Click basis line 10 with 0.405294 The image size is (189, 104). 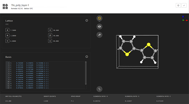29,82
